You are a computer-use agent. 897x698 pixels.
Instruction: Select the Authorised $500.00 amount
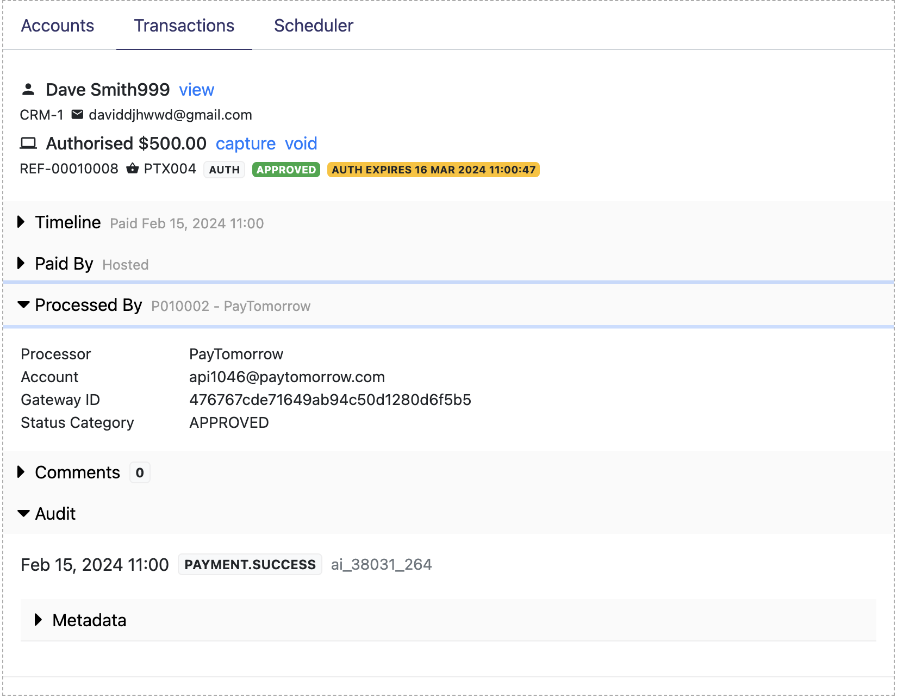click(x=126, y=144)
